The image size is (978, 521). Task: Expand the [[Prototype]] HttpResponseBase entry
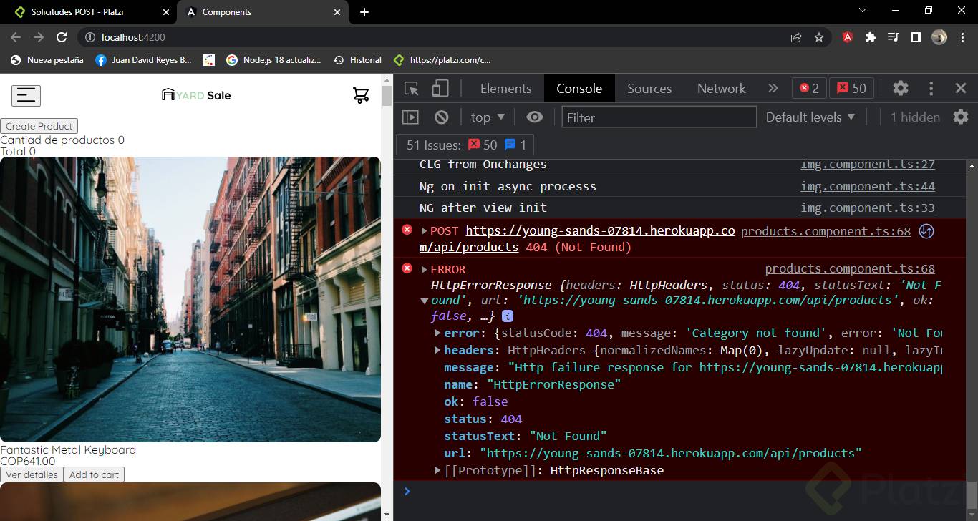(x=437, y=470)
